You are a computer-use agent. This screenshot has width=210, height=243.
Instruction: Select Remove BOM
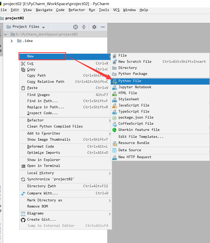point(66,206)
